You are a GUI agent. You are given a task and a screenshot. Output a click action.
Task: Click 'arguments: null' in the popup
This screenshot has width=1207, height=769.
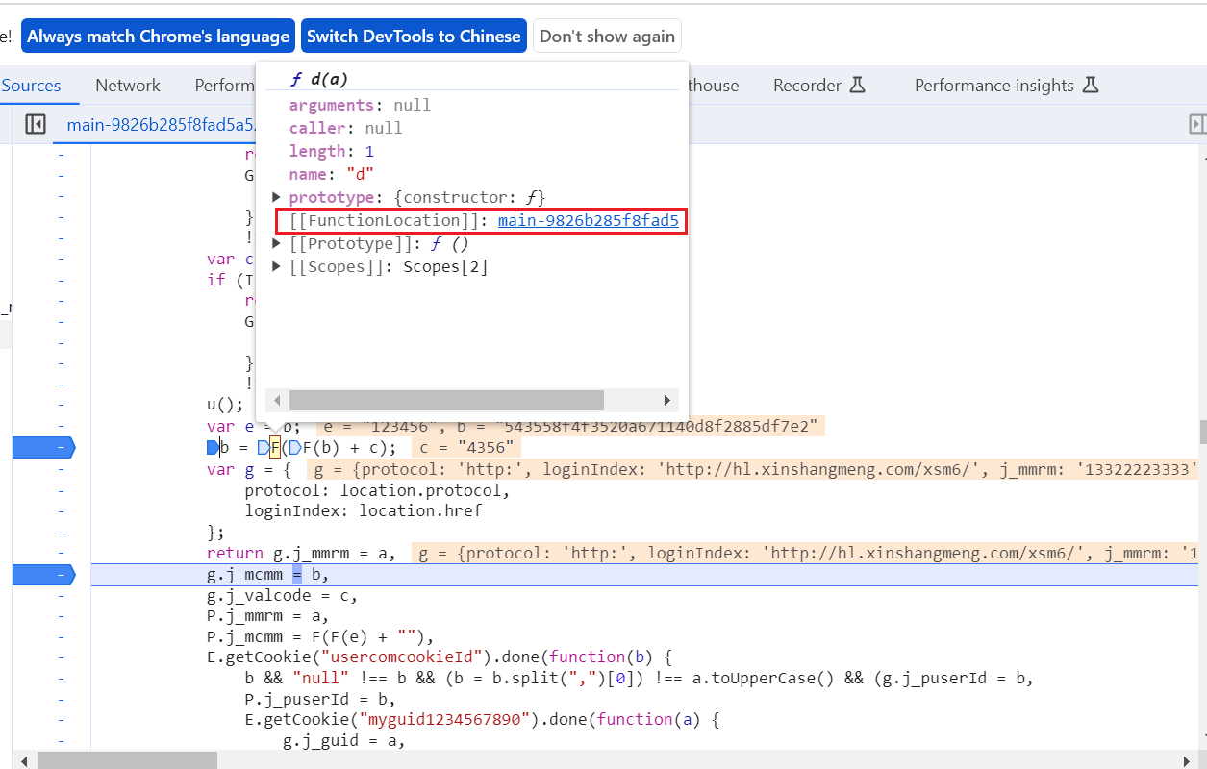tap(360, 105)
